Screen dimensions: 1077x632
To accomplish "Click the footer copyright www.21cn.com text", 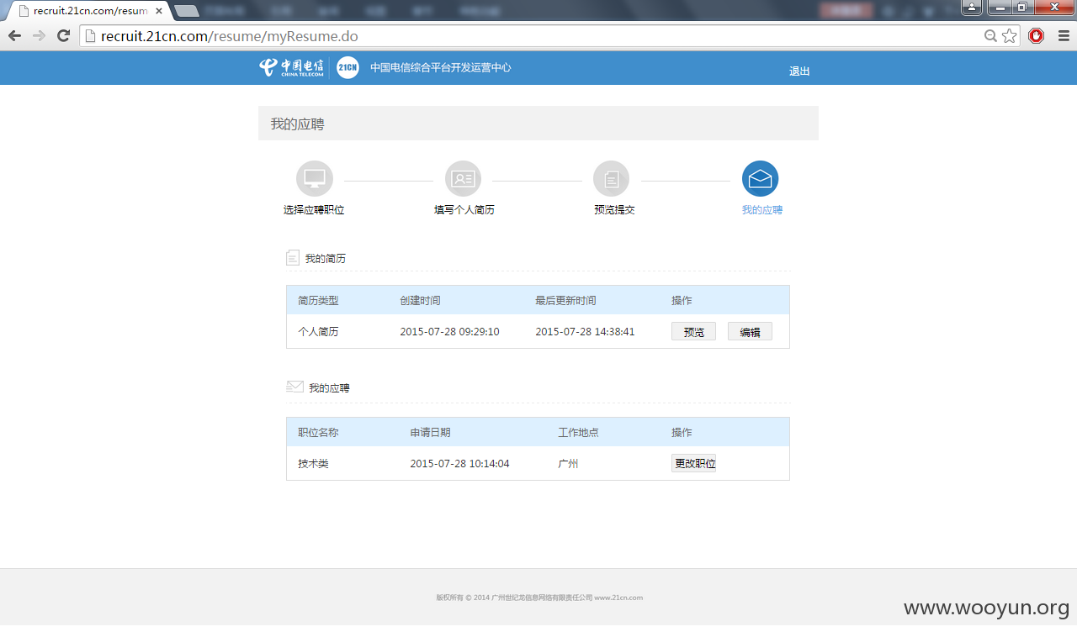I will coord(539,598).
